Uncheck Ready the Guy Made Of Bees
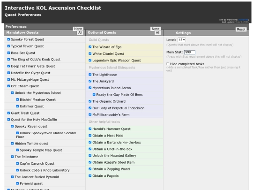Image resolution: width=253 pixels, height=190 pixels. [x=94, y=94]
